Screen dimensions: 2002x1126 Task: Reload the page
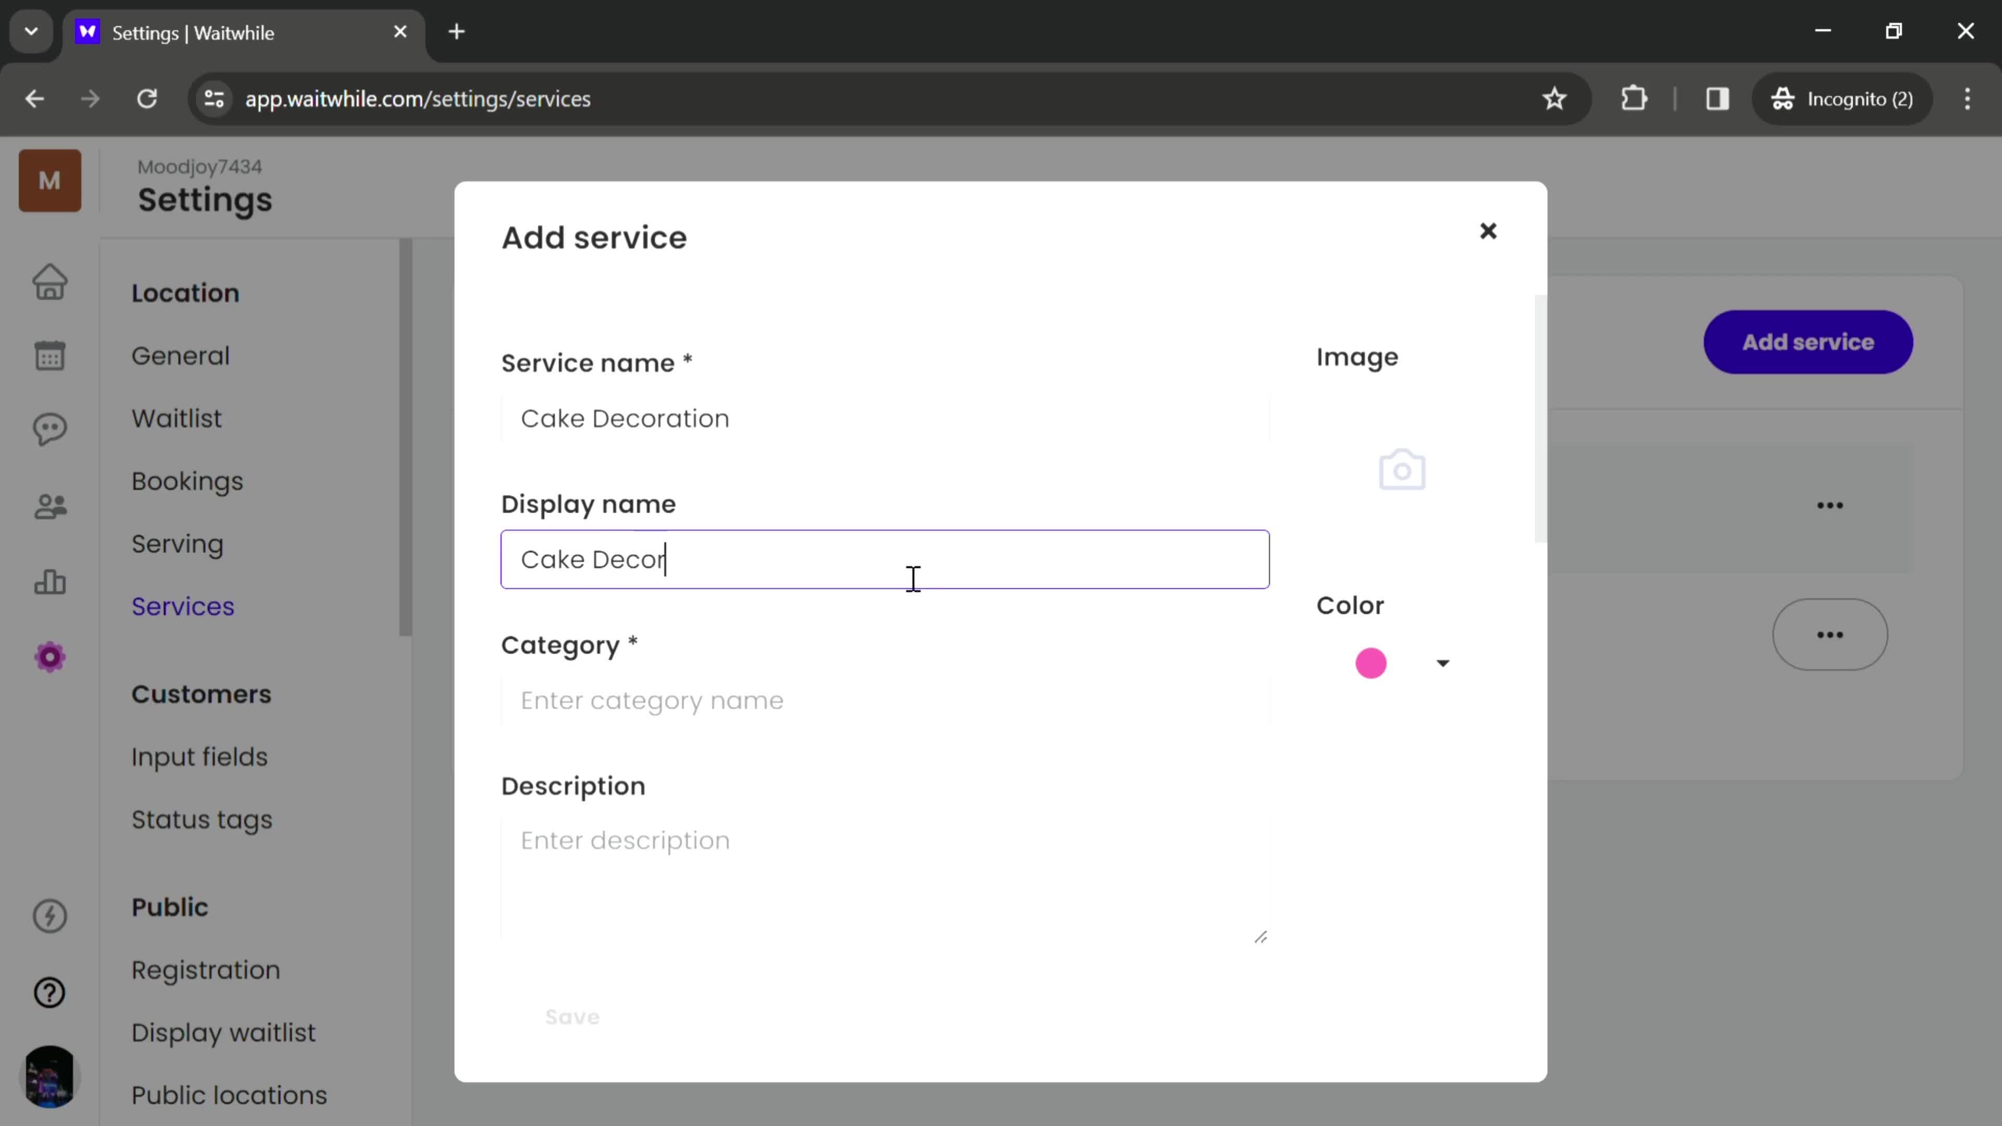click(x=147, y=99)
